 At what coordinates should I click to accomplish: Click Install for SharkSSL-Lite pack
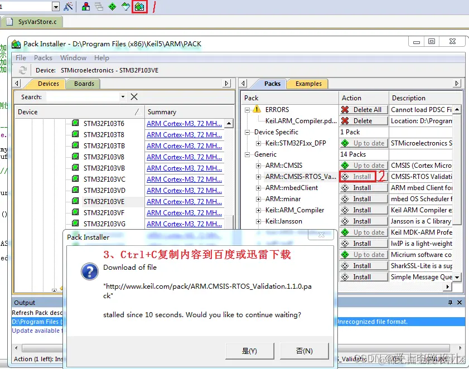pos(364,266)
